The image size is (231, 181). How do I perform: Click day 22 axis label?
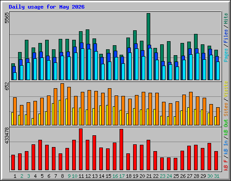(x=156, y=176)
